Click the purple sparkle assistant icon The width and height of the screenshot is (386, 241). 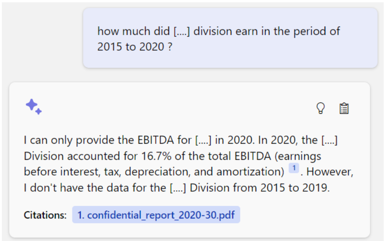click(34, 106)
